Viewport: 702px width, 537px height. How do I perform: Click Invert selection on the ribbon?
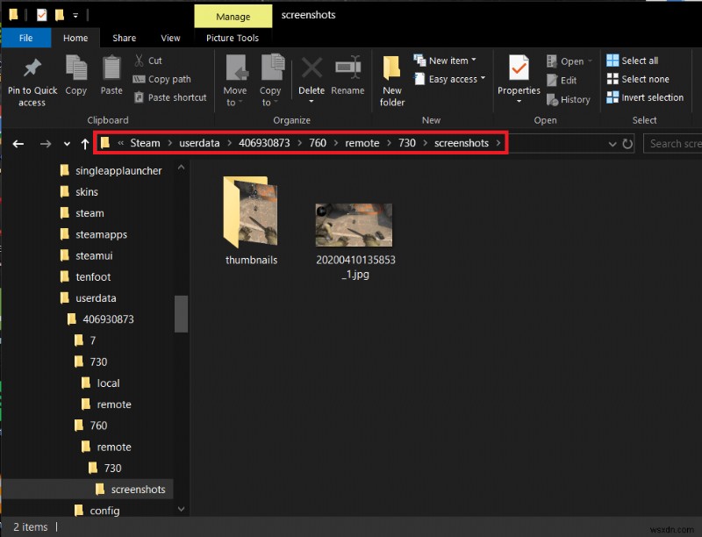pos(646,97)
